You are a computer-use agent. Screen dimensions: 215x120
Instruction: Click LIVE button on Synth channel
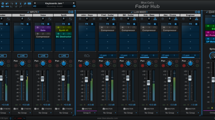coord(64,56)
